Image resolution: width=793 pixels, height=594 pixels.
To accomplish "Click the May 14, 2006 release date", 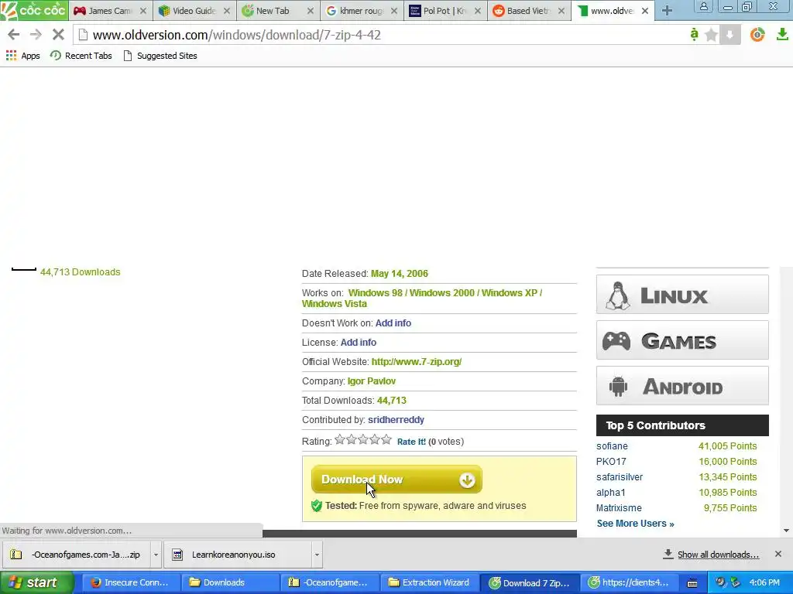I will (400, 274).
